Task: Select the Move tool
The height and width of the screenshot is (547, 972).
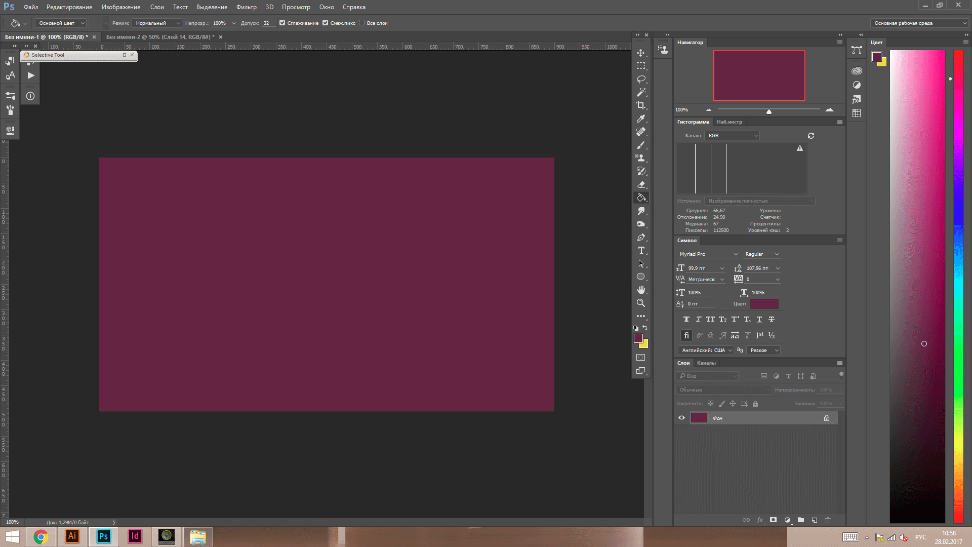Action: [641, 53]
